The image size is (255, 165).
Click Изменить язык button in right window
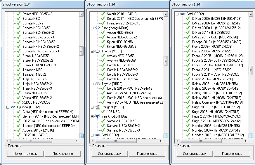195,154
